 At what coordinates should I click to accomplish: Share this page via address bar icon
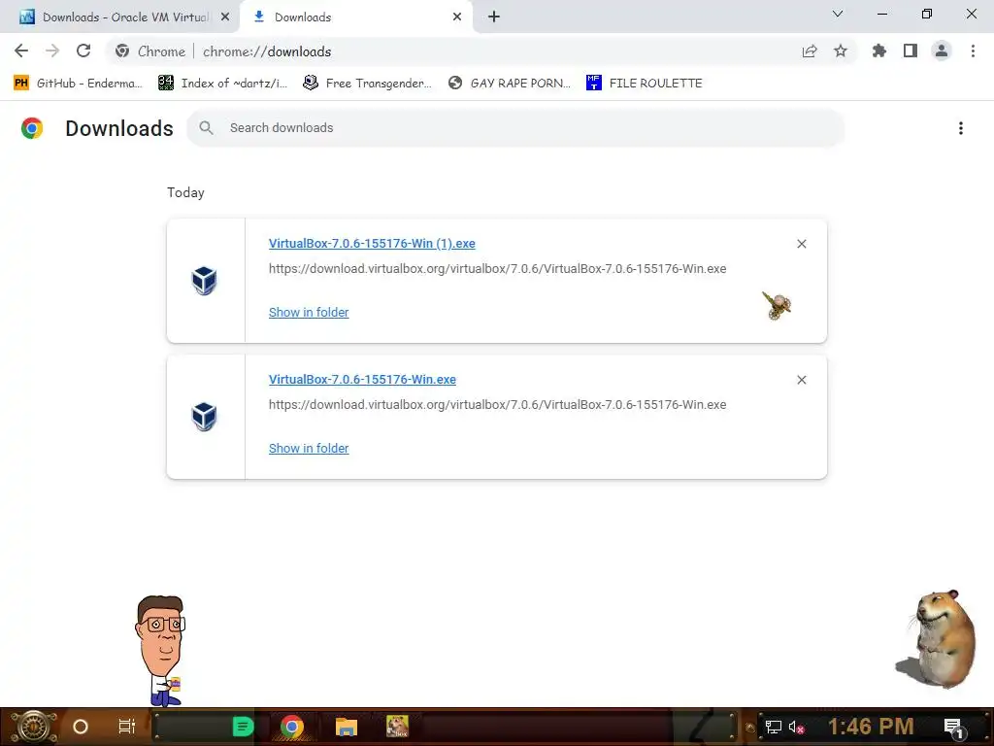(810, 51)
